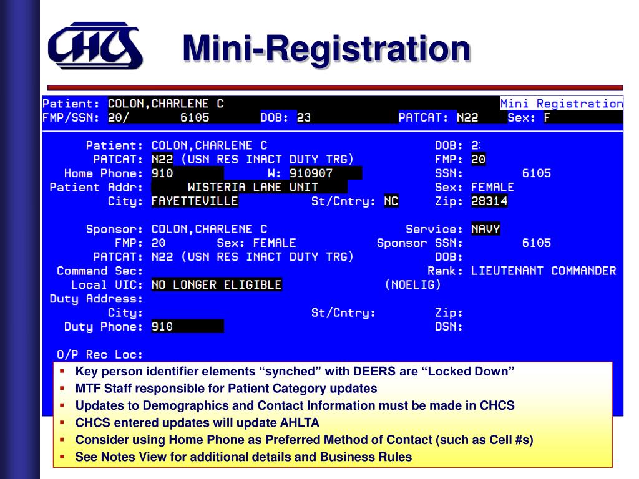Click the Zip field 28314
The width and height of the screenshot is (639, 479).
(x=489, y=201)
